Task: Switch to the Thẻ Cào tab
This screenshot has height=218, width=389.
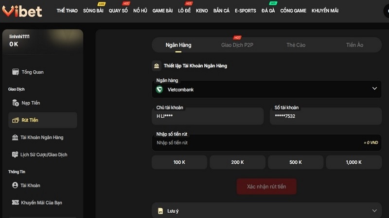Action: click(296, 45)
